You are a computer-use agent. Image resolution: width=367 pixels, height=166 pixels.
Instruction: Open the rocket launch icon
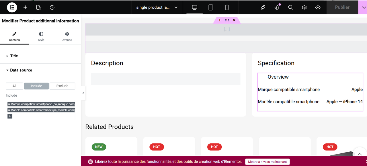[263, 7]
